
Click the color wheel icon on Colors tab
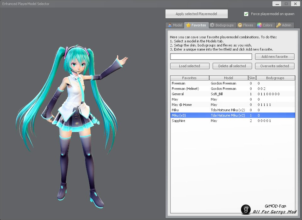pyautogui.click(x=260, y=25)
